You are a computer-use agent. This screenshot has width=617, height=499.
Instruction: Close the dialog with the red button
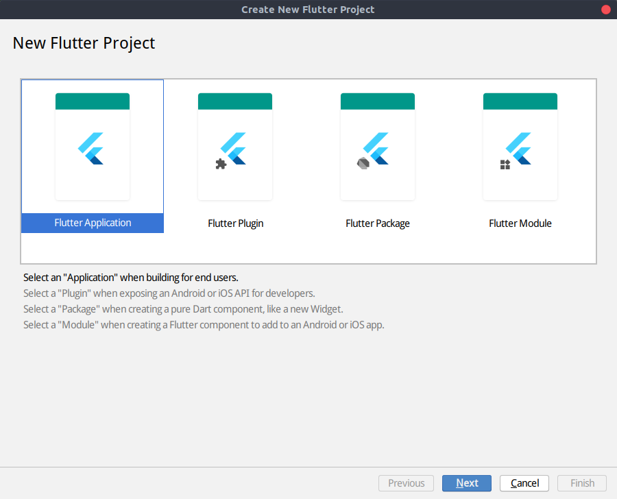click(x=606, y=10)
